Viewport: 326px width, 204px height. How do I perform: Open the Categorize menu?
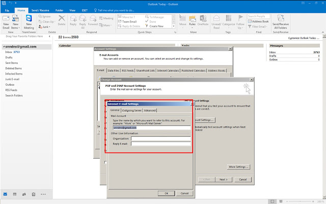click(x=229, y=21)
